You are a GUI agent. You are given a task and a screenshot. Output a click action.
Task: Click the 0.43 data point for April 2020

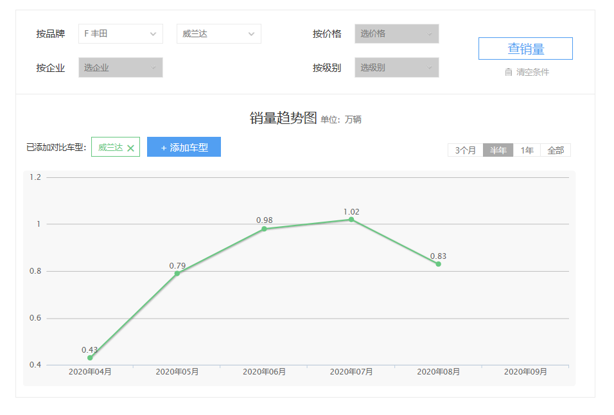(x=90, y=358)
